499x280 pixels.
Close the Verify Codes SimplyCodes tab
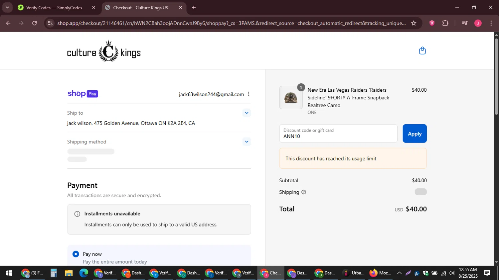tap(93, 8)
